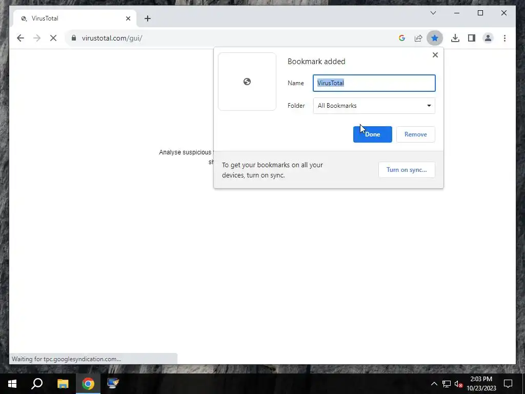The image size is (525, 394).
Task: Click bookmark globe thumbnail
Action: (x=247, y=82)
